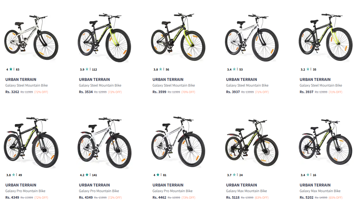Select the bike image priced Rs. 4462

point(178,142)
